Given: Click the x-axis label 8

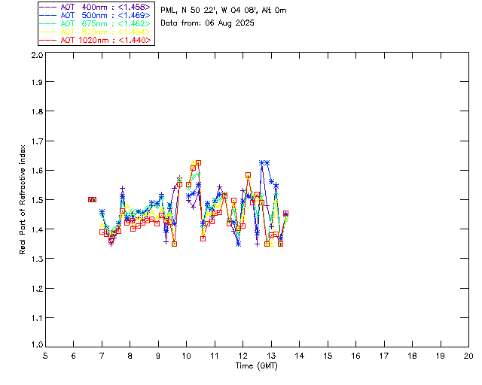Looking at the screenshot, I should (130, 356).
